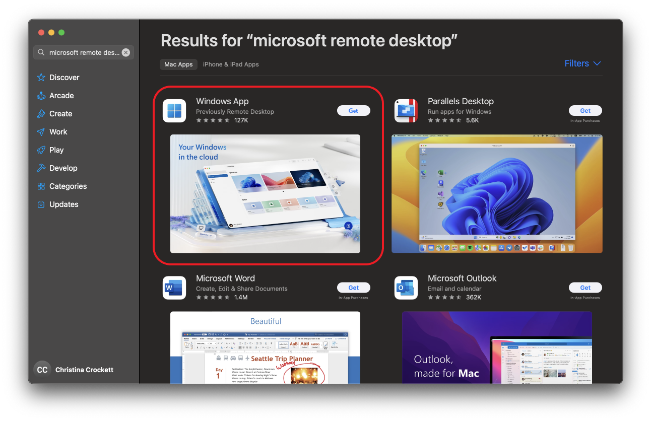Open the Windows App title link

(222, 101)
